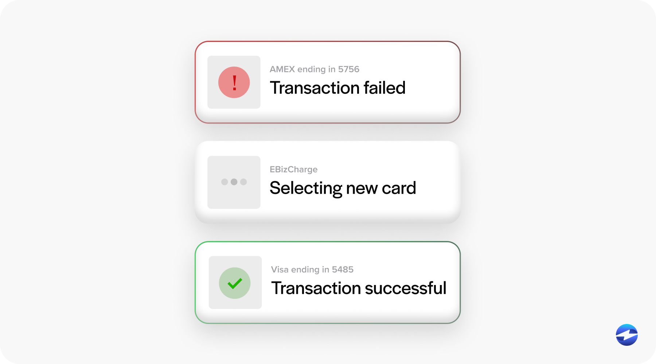Click the "Selecting new card" heading
The width and height of the screenshot is (656, 364).
pyautogui.click(x=343, y=188)
